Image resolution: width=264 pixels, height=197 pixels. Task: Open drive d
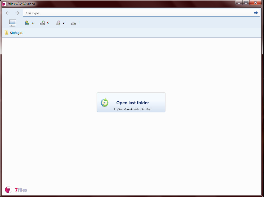point(45,23)
